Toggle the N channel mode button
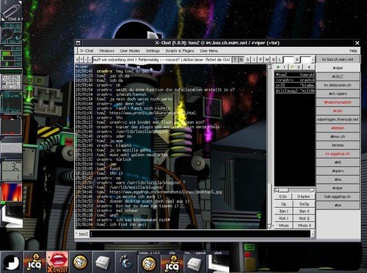Image resolution: width=367 pixels, height=273 pixels. [x=241, y=59]
